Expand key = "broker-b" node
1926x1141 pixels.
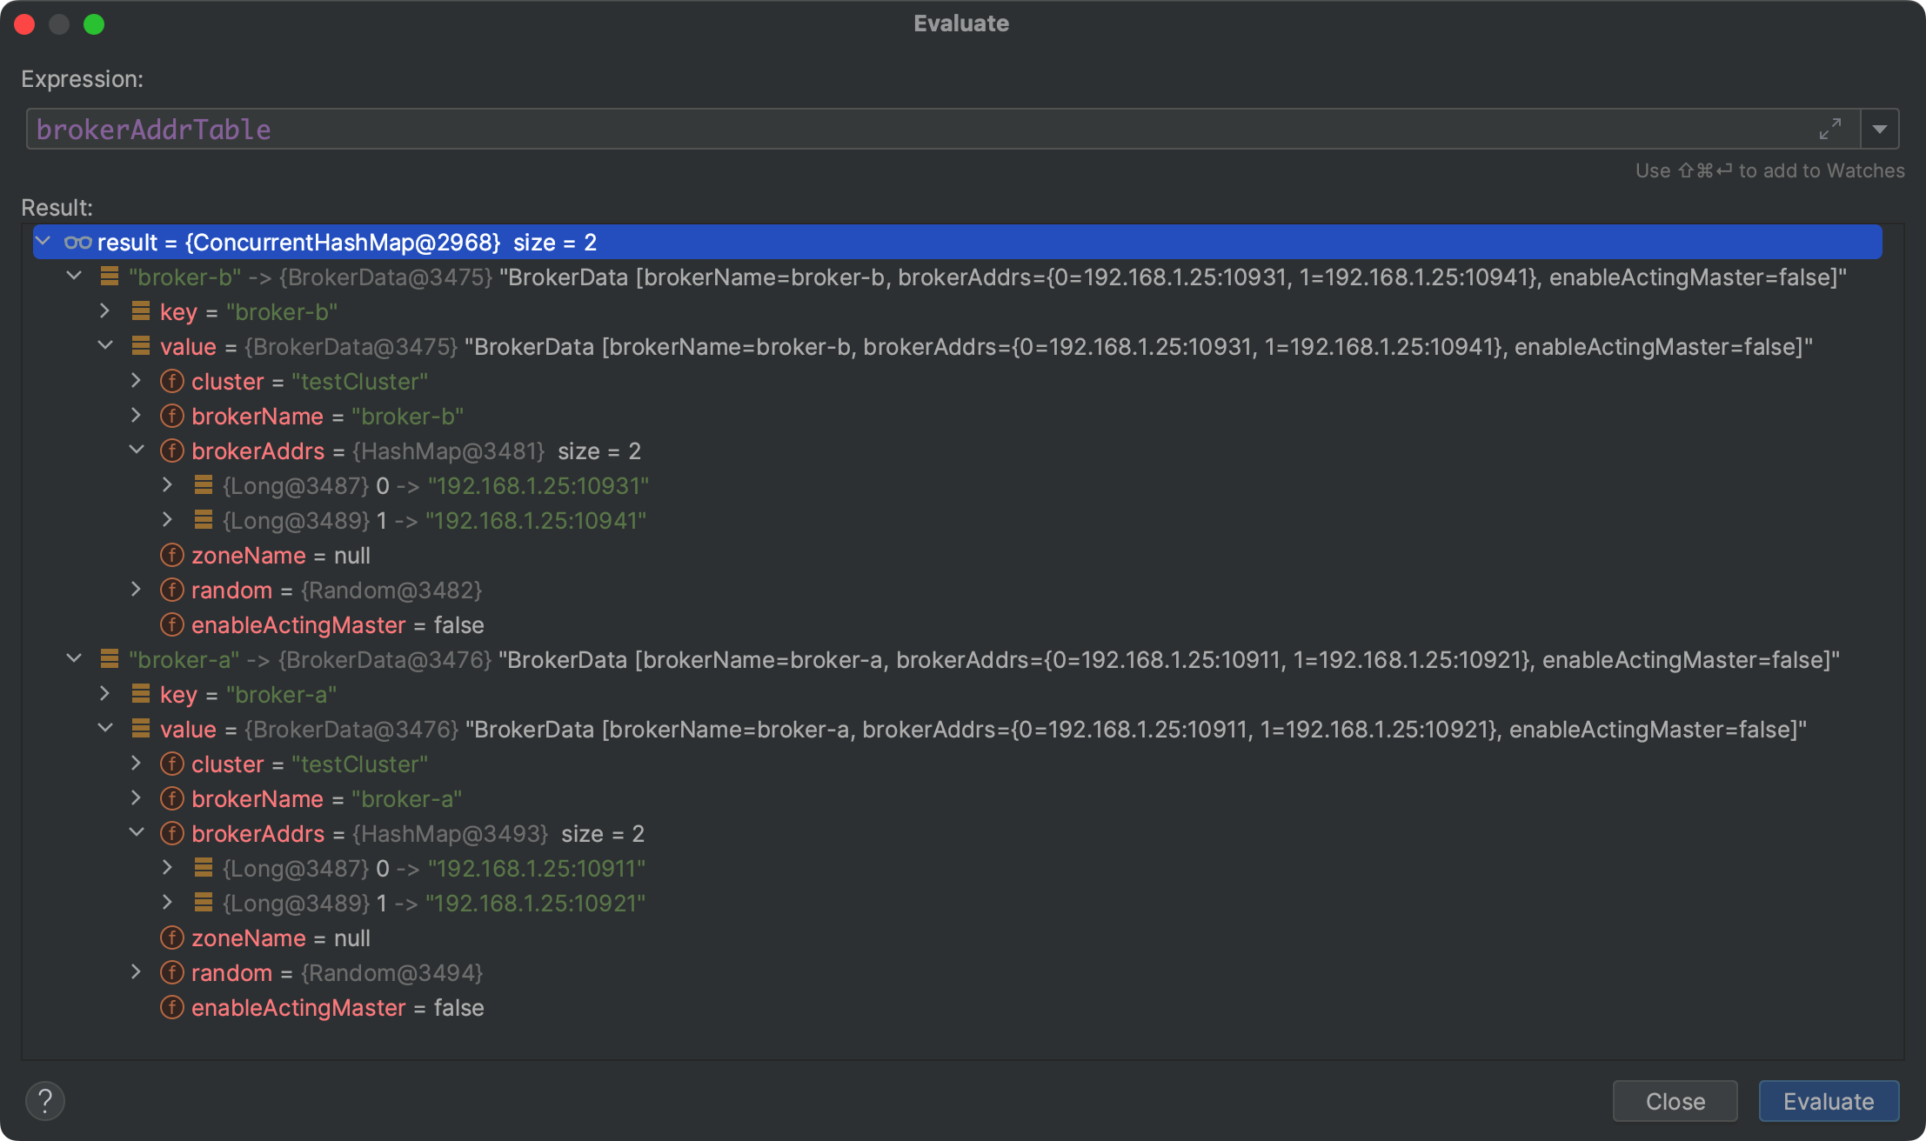click(x=105, y=311)
